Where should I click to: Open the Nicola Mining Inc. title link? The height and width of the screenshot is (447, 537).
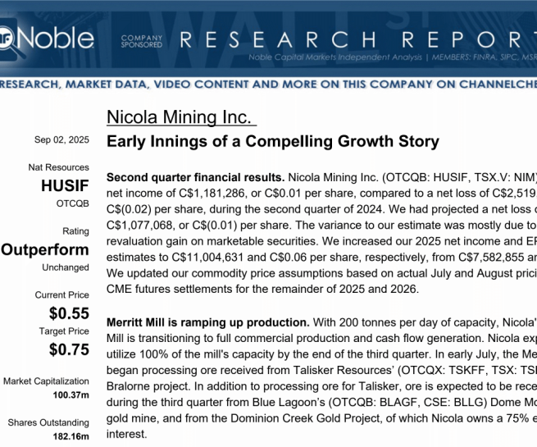tap(181, 118)
